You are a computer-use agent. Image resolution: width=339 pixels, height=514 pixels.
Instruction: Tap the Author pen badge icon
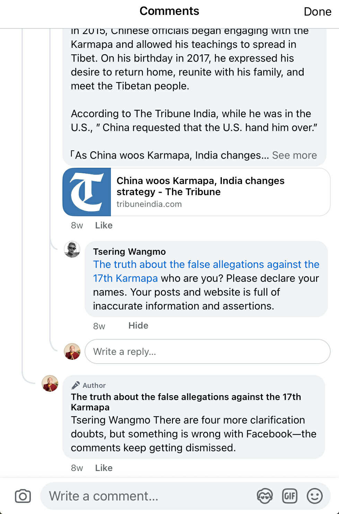[75, 385]
